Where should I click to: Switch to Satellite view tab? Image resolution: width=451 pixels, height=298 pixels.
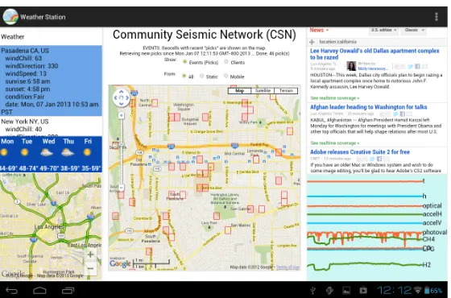(x=263, y=91)
